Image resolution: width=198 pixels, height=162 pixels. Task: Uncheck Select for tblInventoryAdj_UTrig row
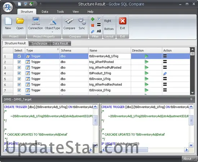pyautogui.click(x=19, y=56)
